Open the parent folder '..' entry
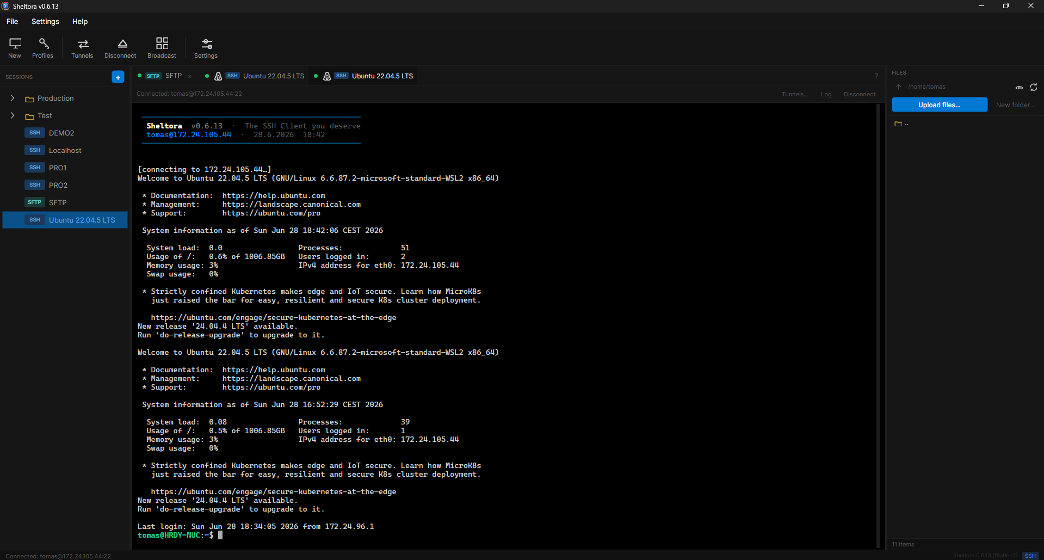 (901, 124)
